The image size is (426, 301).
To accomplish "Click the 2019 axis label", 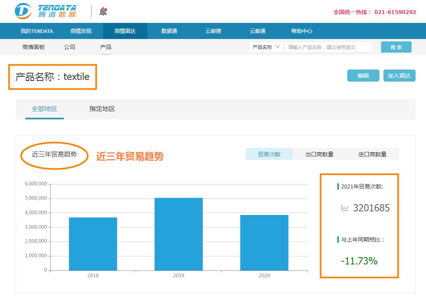I will tap(179, 275).
